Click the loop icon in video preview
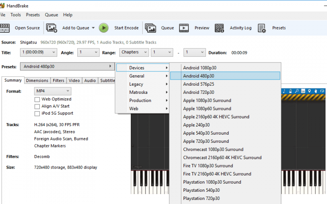Screen dimensions: 327x204 coord(322,91)
